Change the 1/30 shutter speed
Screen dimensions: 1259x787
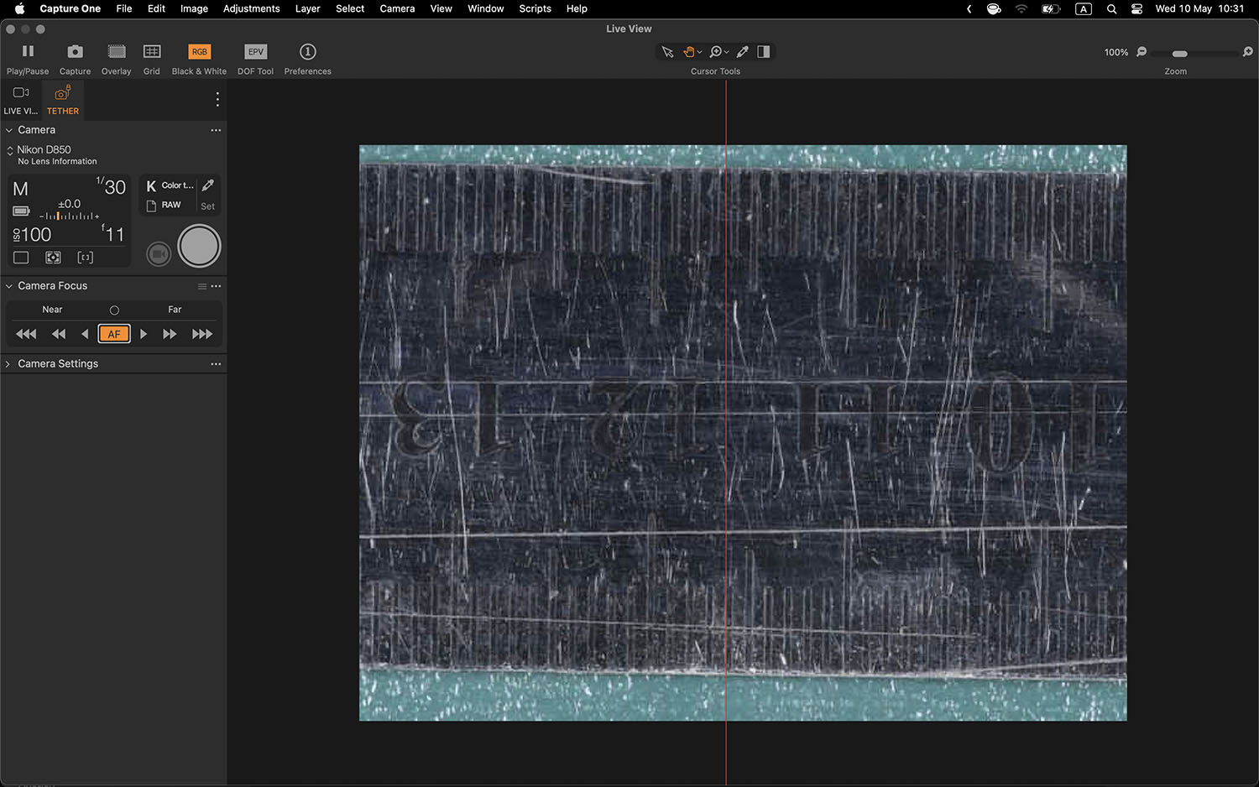[111, 186]
